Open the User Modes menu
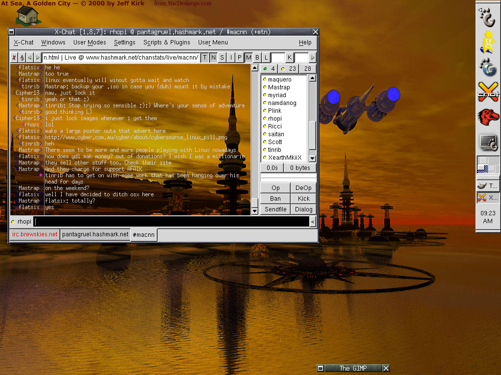This screenshot has height=375, width=501. (90, 42)
